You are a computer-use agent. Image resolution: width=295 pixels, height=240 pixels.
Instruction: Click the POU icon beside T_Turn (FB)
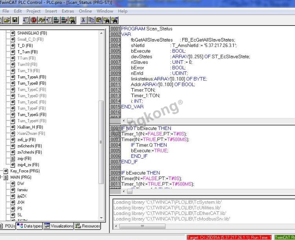(x=13, y=52)
